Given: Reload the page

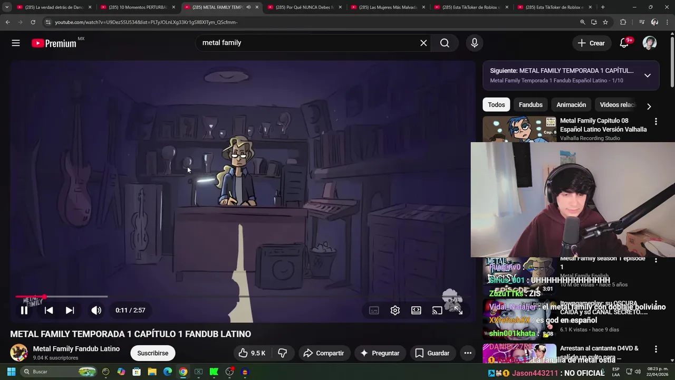Looking at the screenshot, I should coord(33,22).
